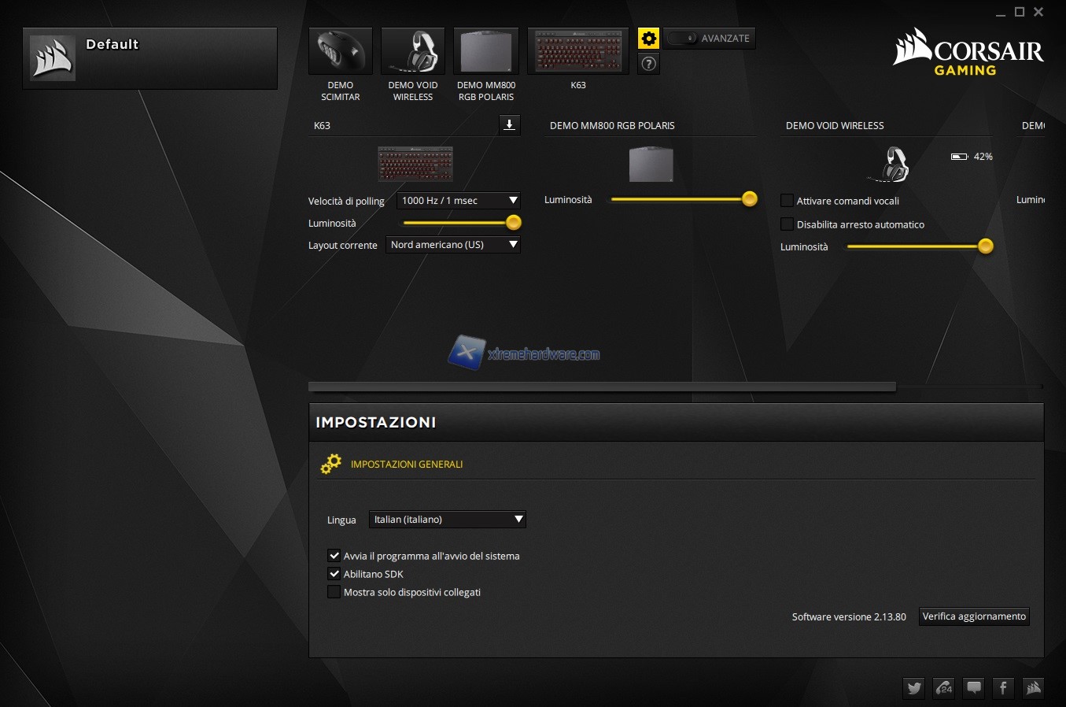Select the Default profile entry

point(149,58)
